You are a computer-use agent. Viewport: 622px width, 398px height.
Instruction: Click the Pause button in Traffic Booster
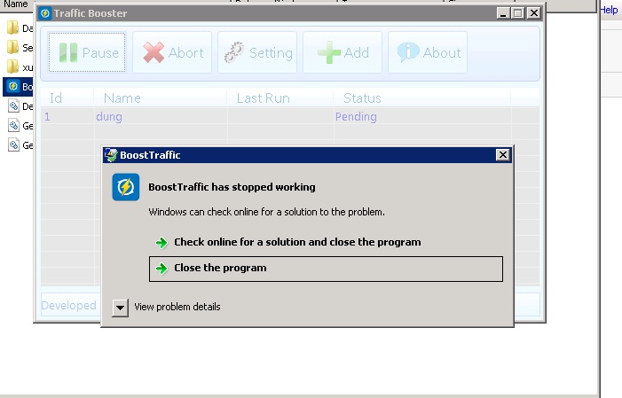point(87,52)
